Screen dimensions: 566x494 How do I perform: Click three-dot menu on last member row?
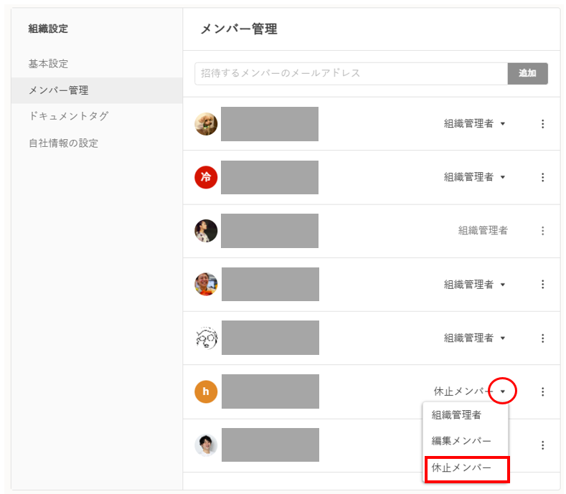tap(542, 445)
